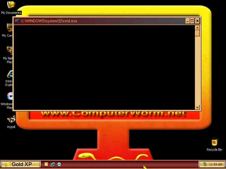Image resolution: width=226 pixels, height=169 pixels.
Task: Select the Windows Media Player desktop icon
Action: (x=10, y=96)
